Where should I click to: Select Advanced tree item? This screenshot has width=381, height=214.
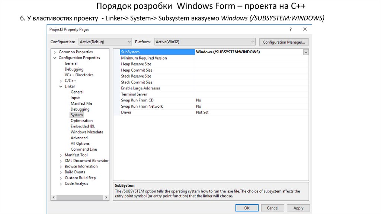79,138
